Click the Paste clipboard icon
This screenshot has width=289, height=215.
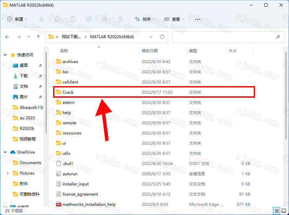click(x=73, y=19)
